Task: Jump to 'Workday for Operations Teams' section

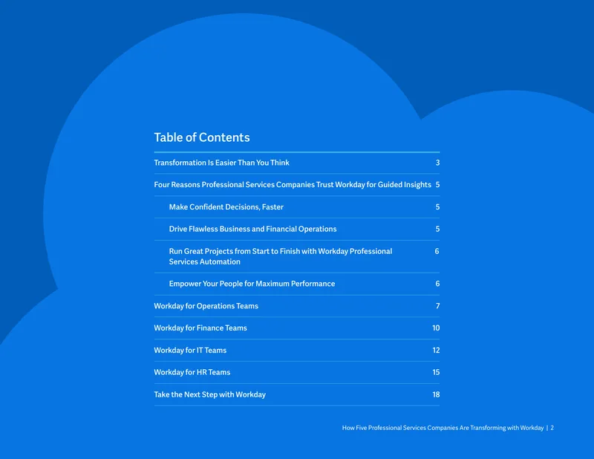Action: [206, 306]
